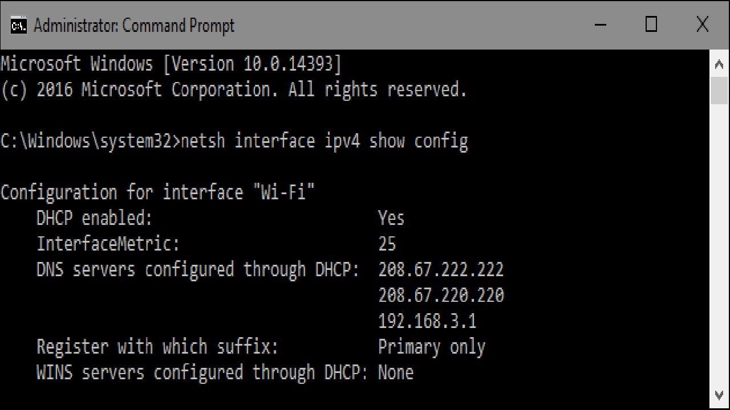
Task: Minimize the Command Prompt window
Action: coord(600,25)
